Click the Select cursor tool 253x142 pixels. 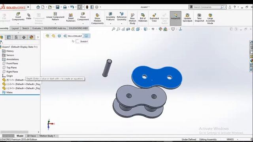tap(79, 7)
